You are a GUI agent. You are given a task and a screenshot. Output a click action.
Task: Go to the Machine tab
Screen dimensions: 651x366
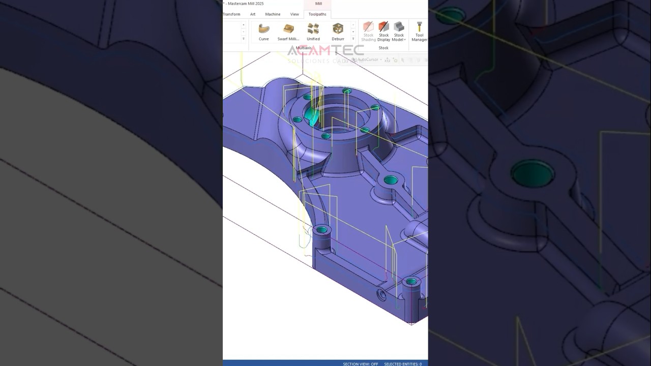(273, 14)
